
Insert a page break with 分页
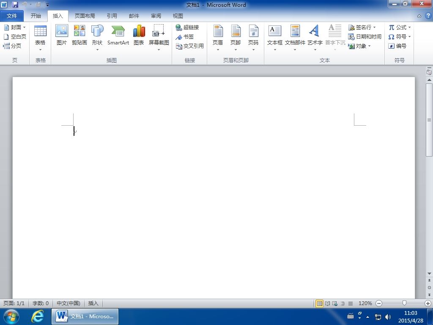12,46
